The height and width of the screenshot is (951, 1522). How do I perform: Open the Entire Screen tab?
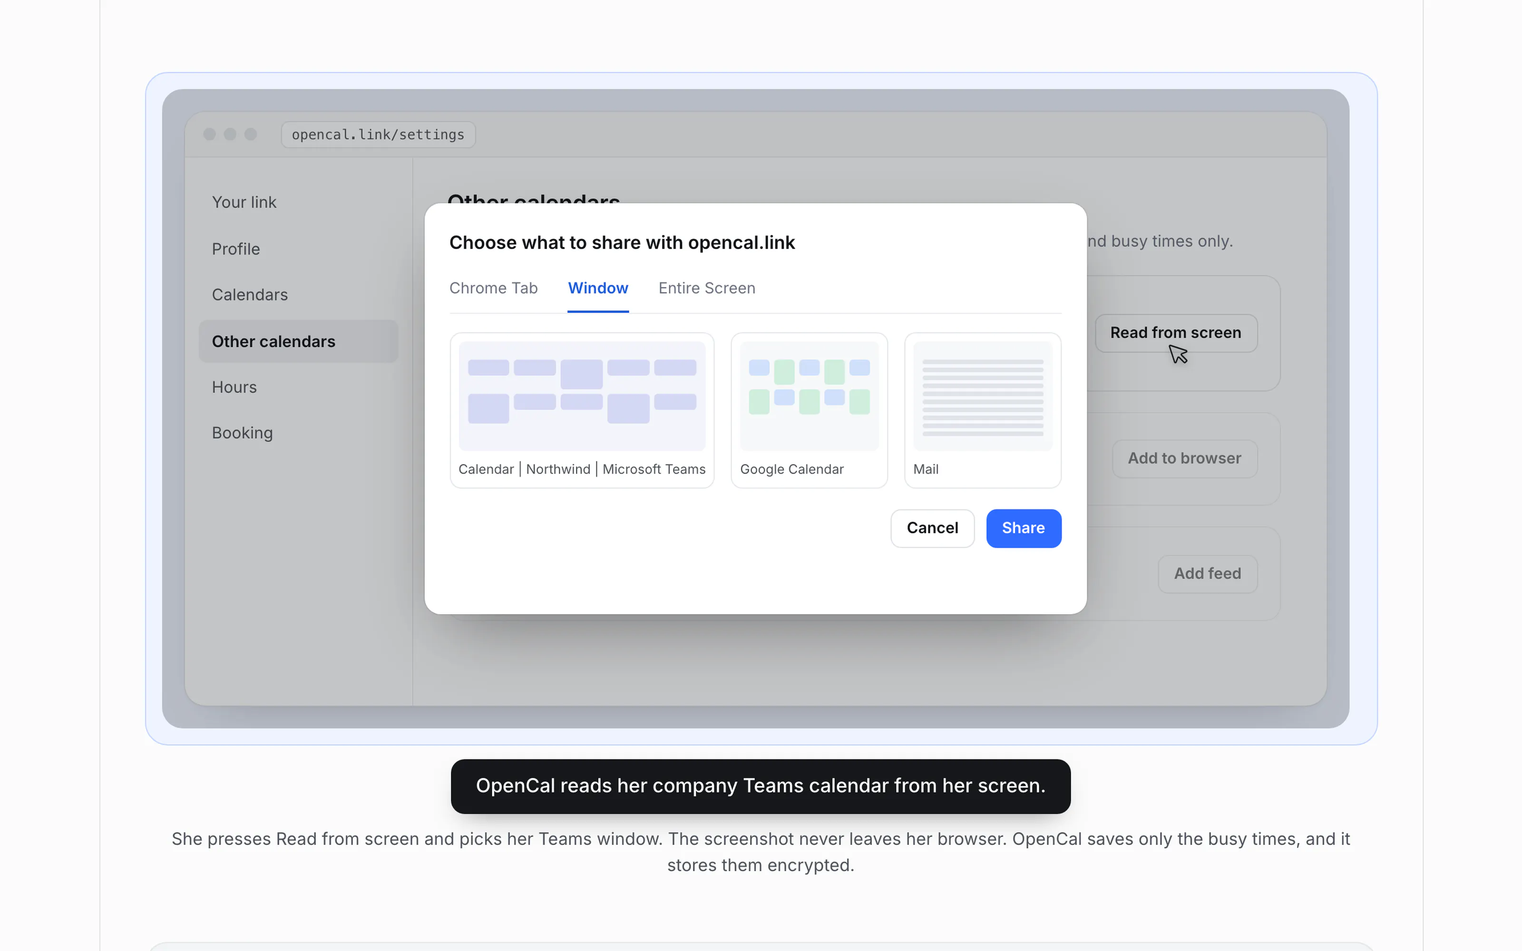[707, 288]
